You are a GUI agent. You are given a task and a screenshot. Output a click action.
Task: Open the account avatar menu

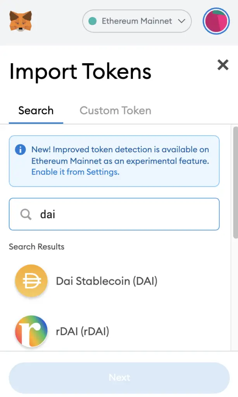(x=216, y=21)
